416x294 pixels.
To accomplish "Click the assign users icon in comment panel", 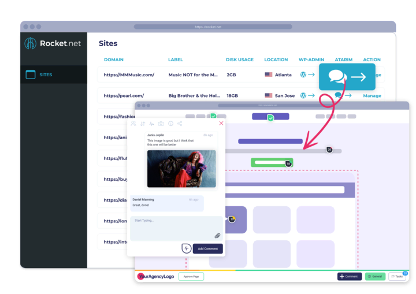I will coord(133,124).
